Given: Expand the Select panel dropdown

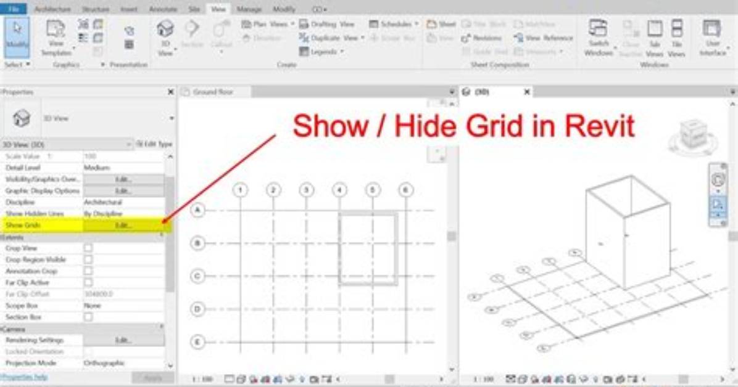Looking at the screenshot, I should point(17,64).
